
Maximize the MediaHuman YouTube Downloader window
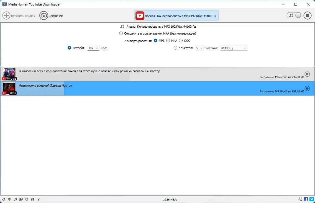coord(296,4)
